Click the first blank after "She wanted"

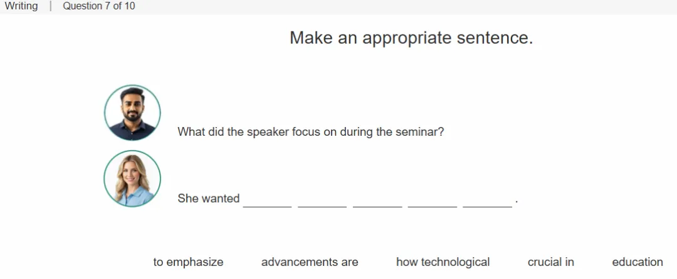pos(267,201)
